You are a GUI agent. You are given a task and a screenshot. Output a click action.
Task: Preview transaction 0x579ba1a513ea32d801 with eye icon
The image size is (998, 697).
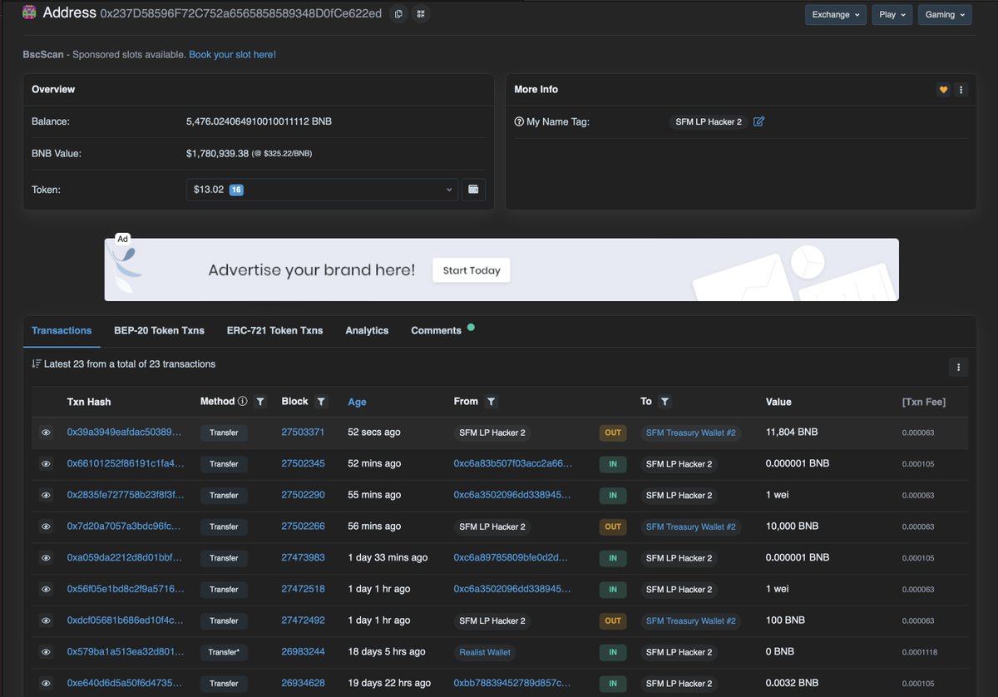[46, 652]
